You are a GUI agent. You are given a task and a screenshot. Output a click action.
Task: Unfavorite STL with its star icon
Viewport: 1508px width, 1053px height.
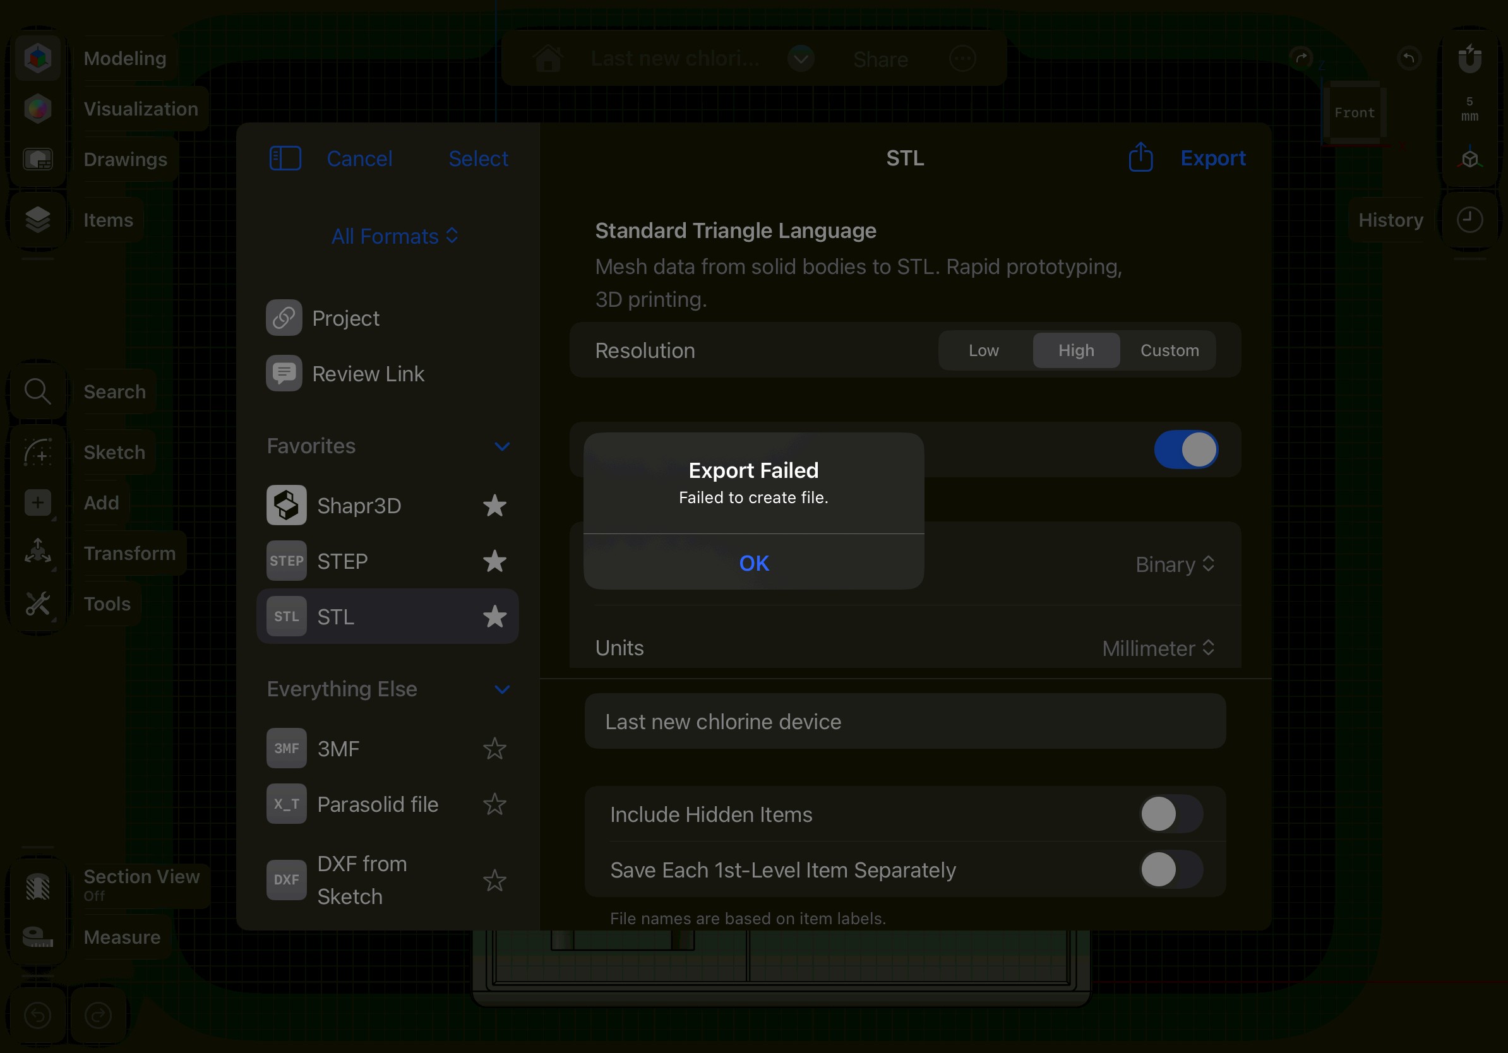point(494,616)
